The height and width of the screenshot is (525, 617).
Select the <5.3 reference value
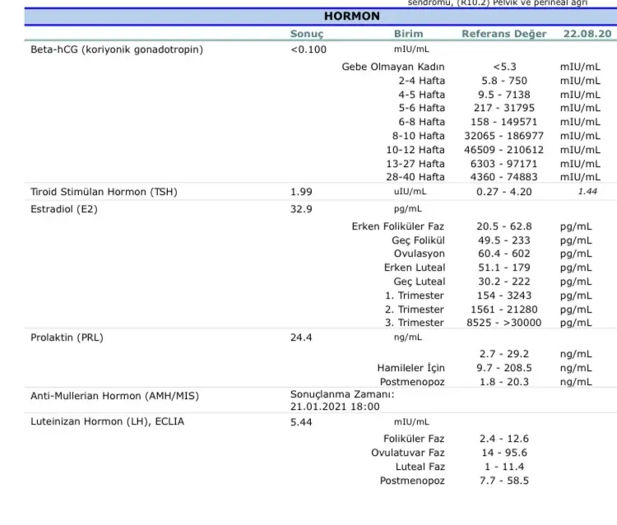(504, 67)
